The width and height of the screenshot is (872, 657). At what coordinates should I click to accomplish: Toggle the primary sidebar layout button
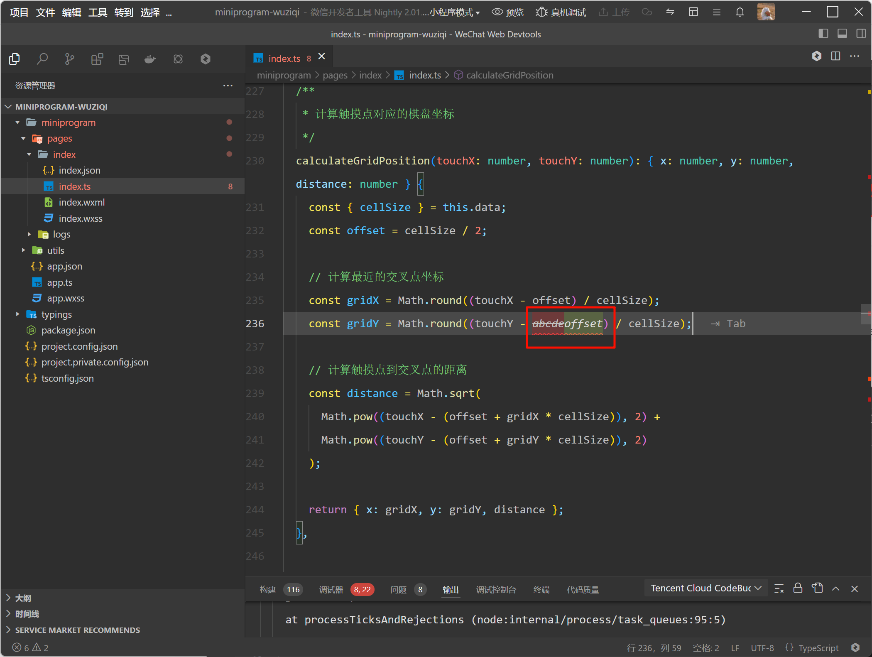pos(823,34)
